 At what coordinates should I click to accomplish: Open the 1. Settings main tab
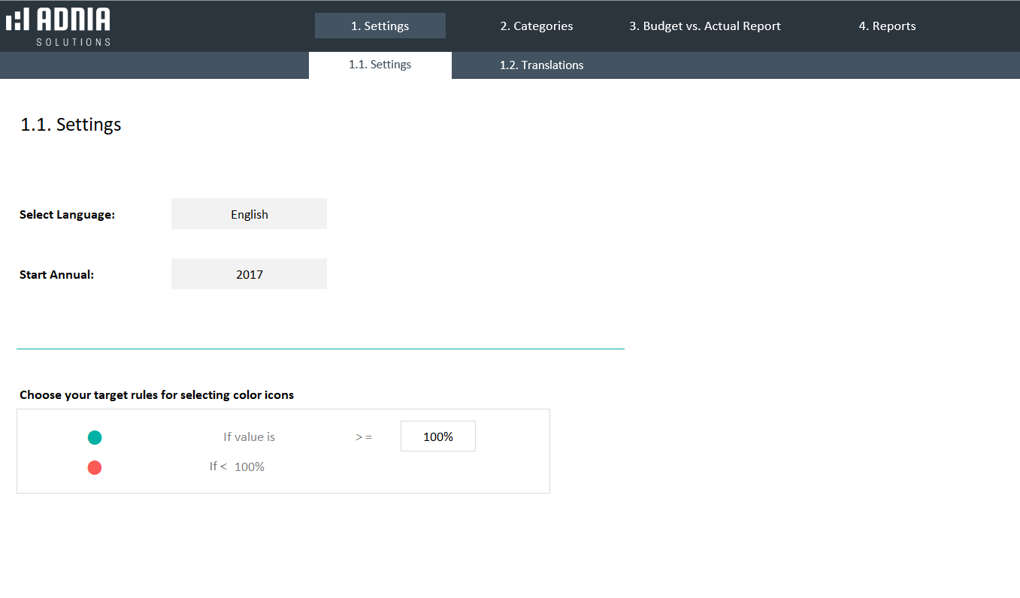point(380,26)
